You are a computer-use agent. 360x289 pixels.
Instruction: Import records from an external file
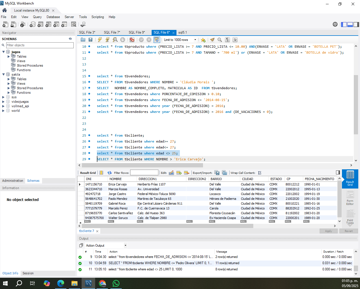click(224, 173)
